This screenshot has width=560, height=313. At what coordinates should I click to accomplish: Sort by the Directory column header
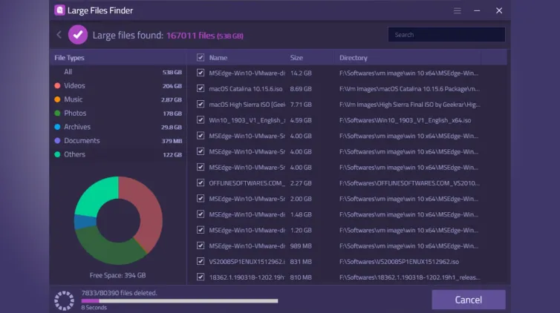(x=354, y=58)
